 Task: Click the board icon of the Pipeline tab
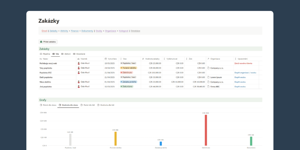(41, 54)
